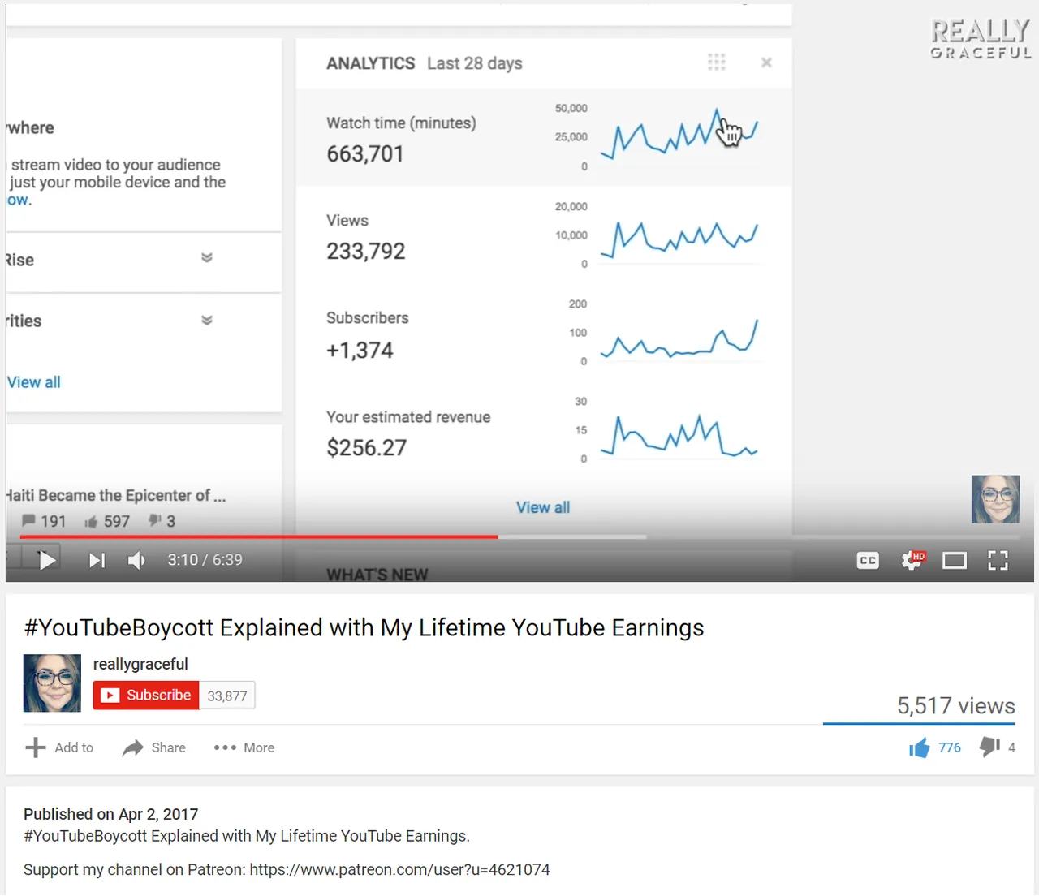This screenshot has width=1039, height=896.
Task: Seek on the red video progress bar
Action: click(x=259, y=536)
